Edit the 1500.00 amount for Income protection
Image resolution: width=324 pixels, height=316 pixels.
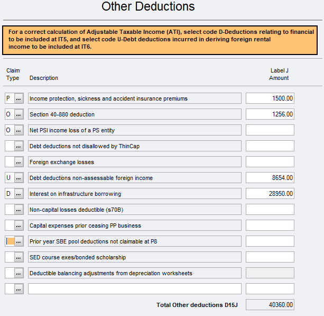[270, 98]
